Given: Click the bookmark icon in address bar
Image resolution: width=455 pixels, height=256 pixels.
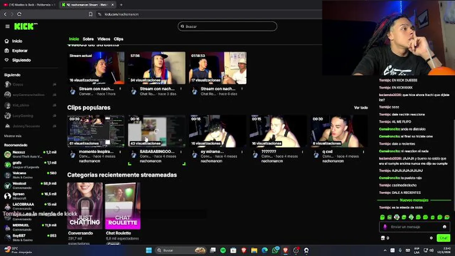Looking at the screenshot, I should (x=91, y=14).
